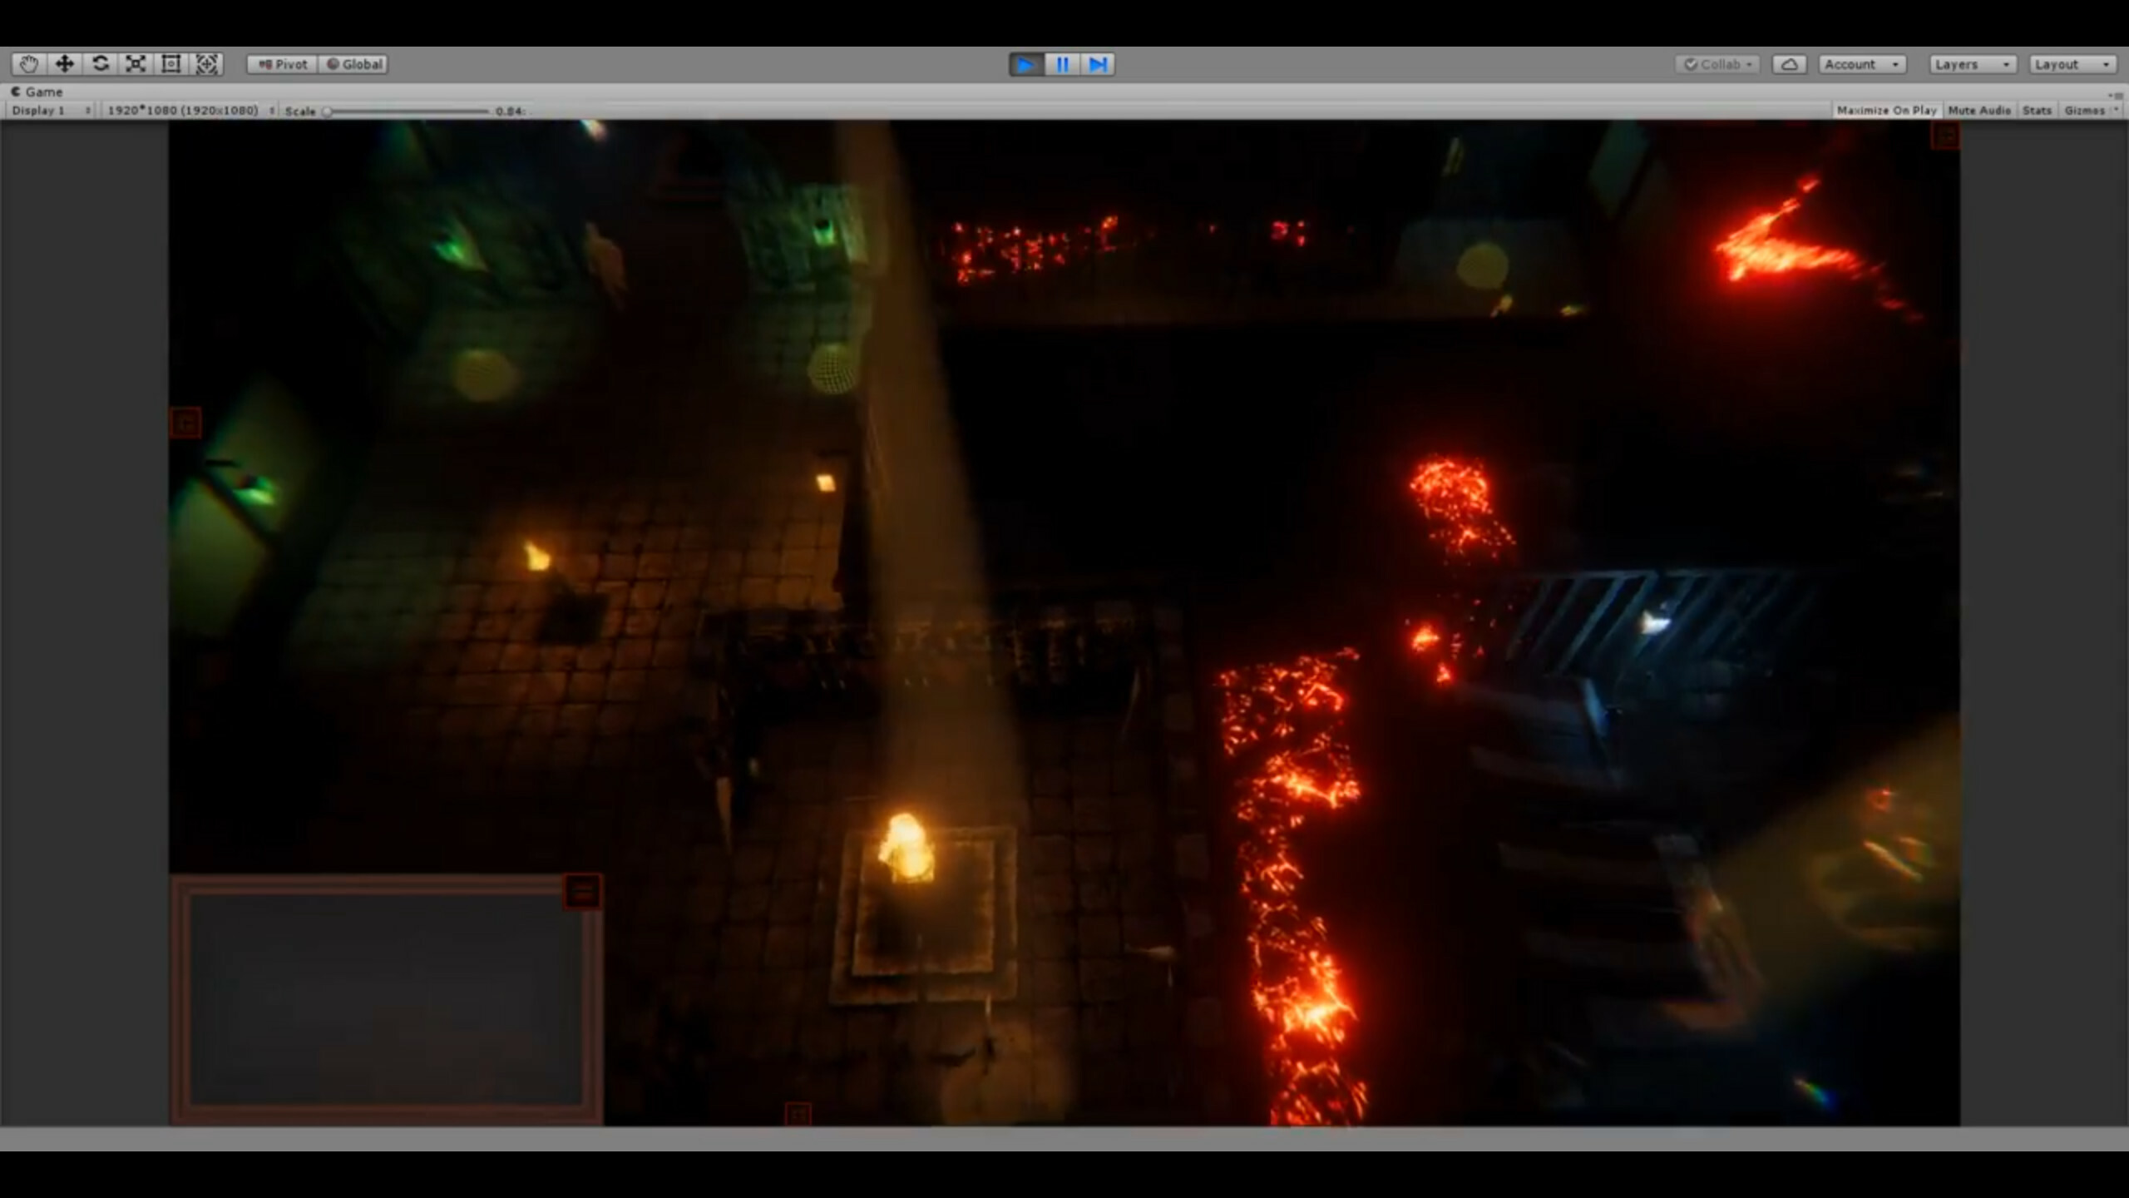This screenshot has width=2129, height=1198.
Task: Select the Game tab
Action: [37, 92]
